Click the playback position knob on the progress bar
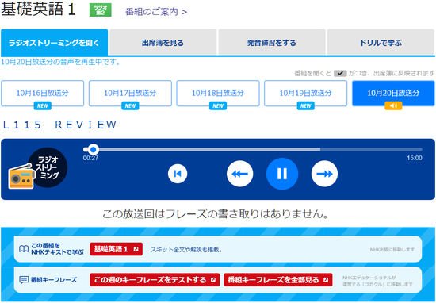The height and width of the screenshot is (303, 436). pyautogui.click(x=94, y=150)
